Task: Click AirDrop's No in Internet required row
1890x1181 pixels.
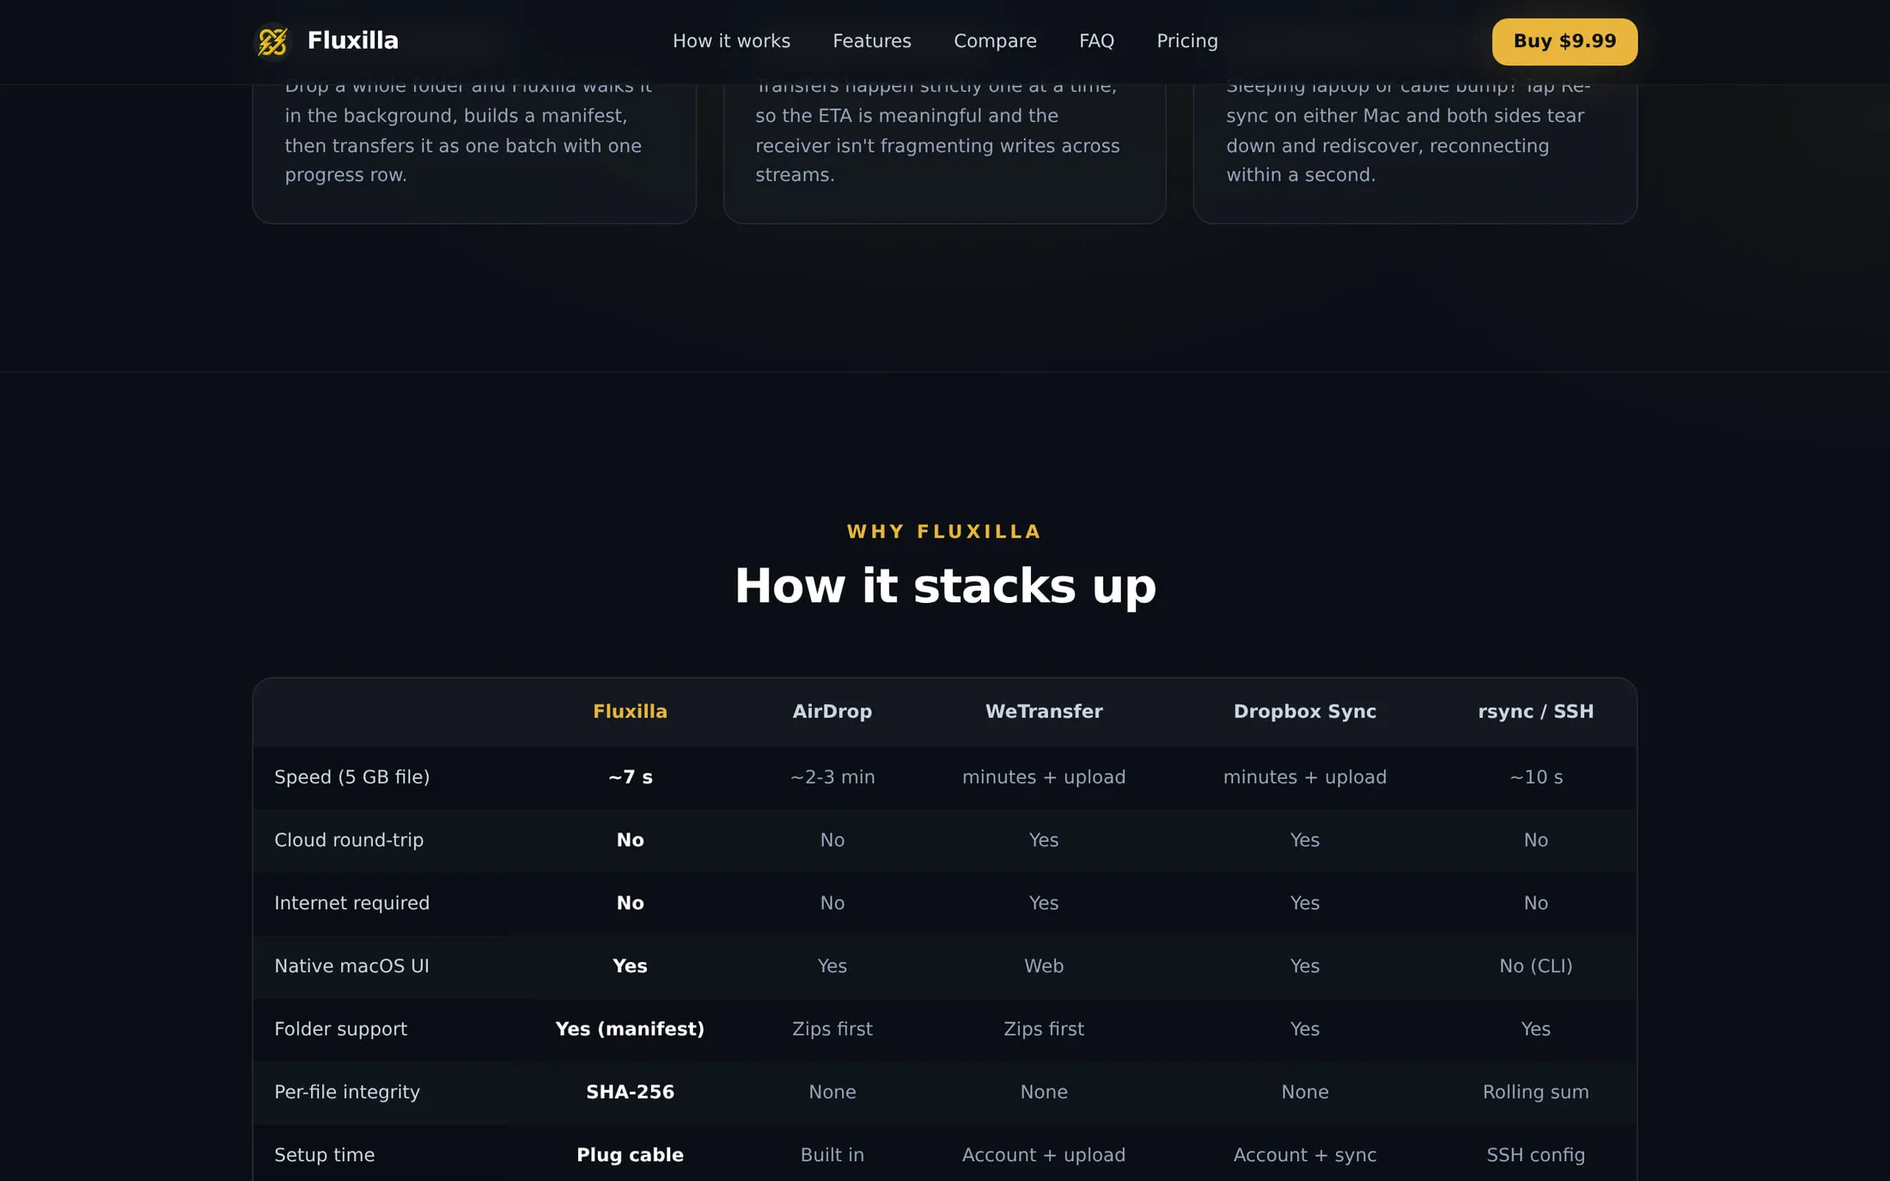Action: pos(832,903)
